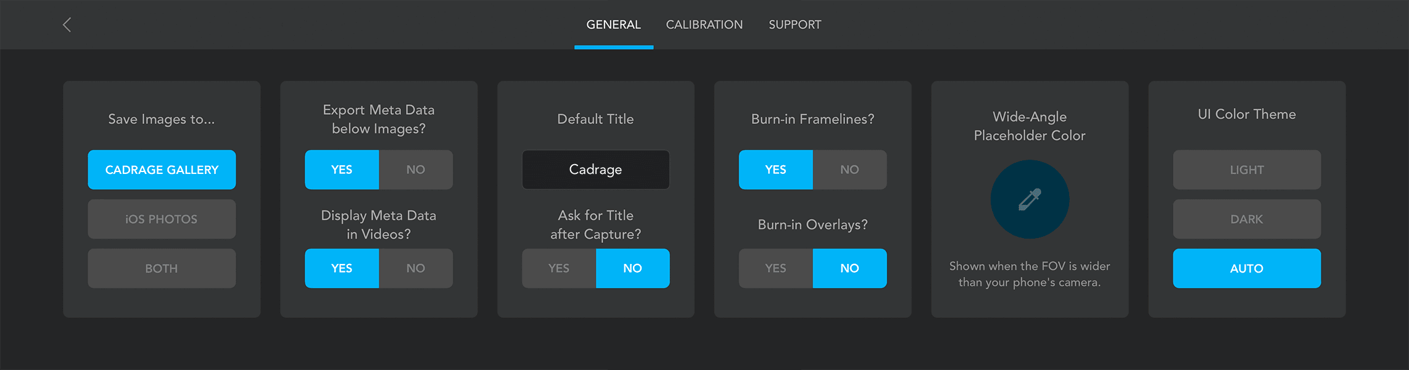
Task: Enable Ask for Title after Capture
Action: tap(558, 268)
